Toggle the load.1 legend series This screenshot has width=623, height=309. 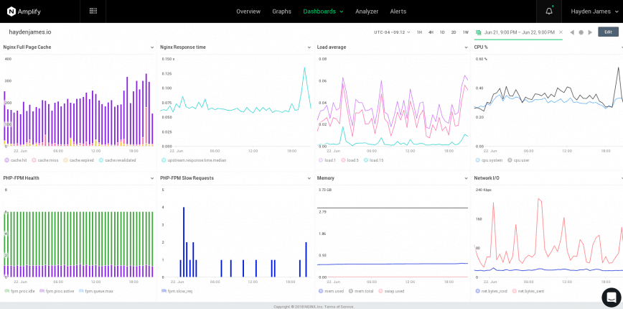pos(328,160)
